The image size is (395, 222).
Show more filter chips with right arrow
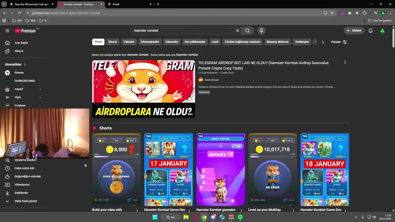pos(323,42)
